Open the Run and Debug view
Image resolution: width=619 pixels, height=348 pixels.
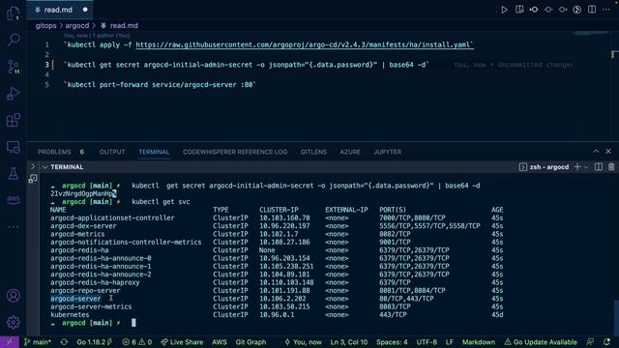(x=13, y=94)
